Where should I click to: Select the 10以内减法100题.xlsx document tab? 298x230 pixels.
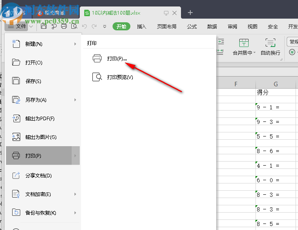[x=116, y=13]
